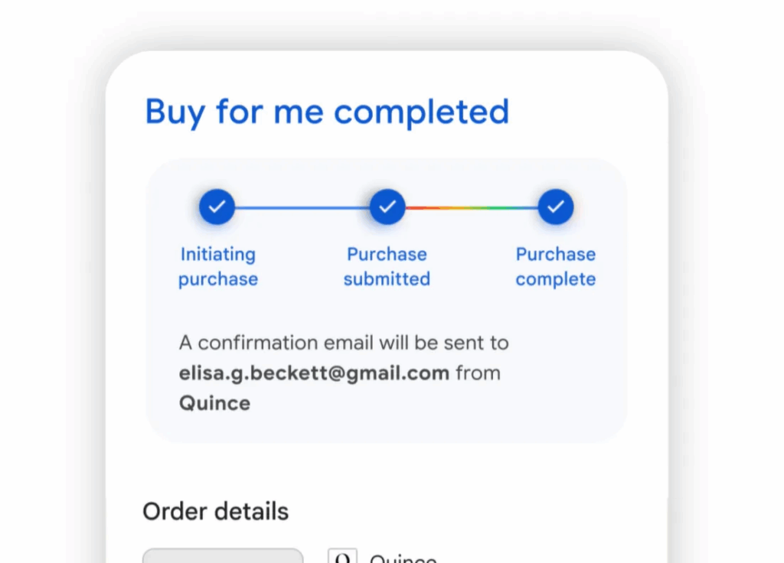Screen dimensions: 784x563
Task: Click the rainbow-colored progress line segment
Action: coord(472,207)
